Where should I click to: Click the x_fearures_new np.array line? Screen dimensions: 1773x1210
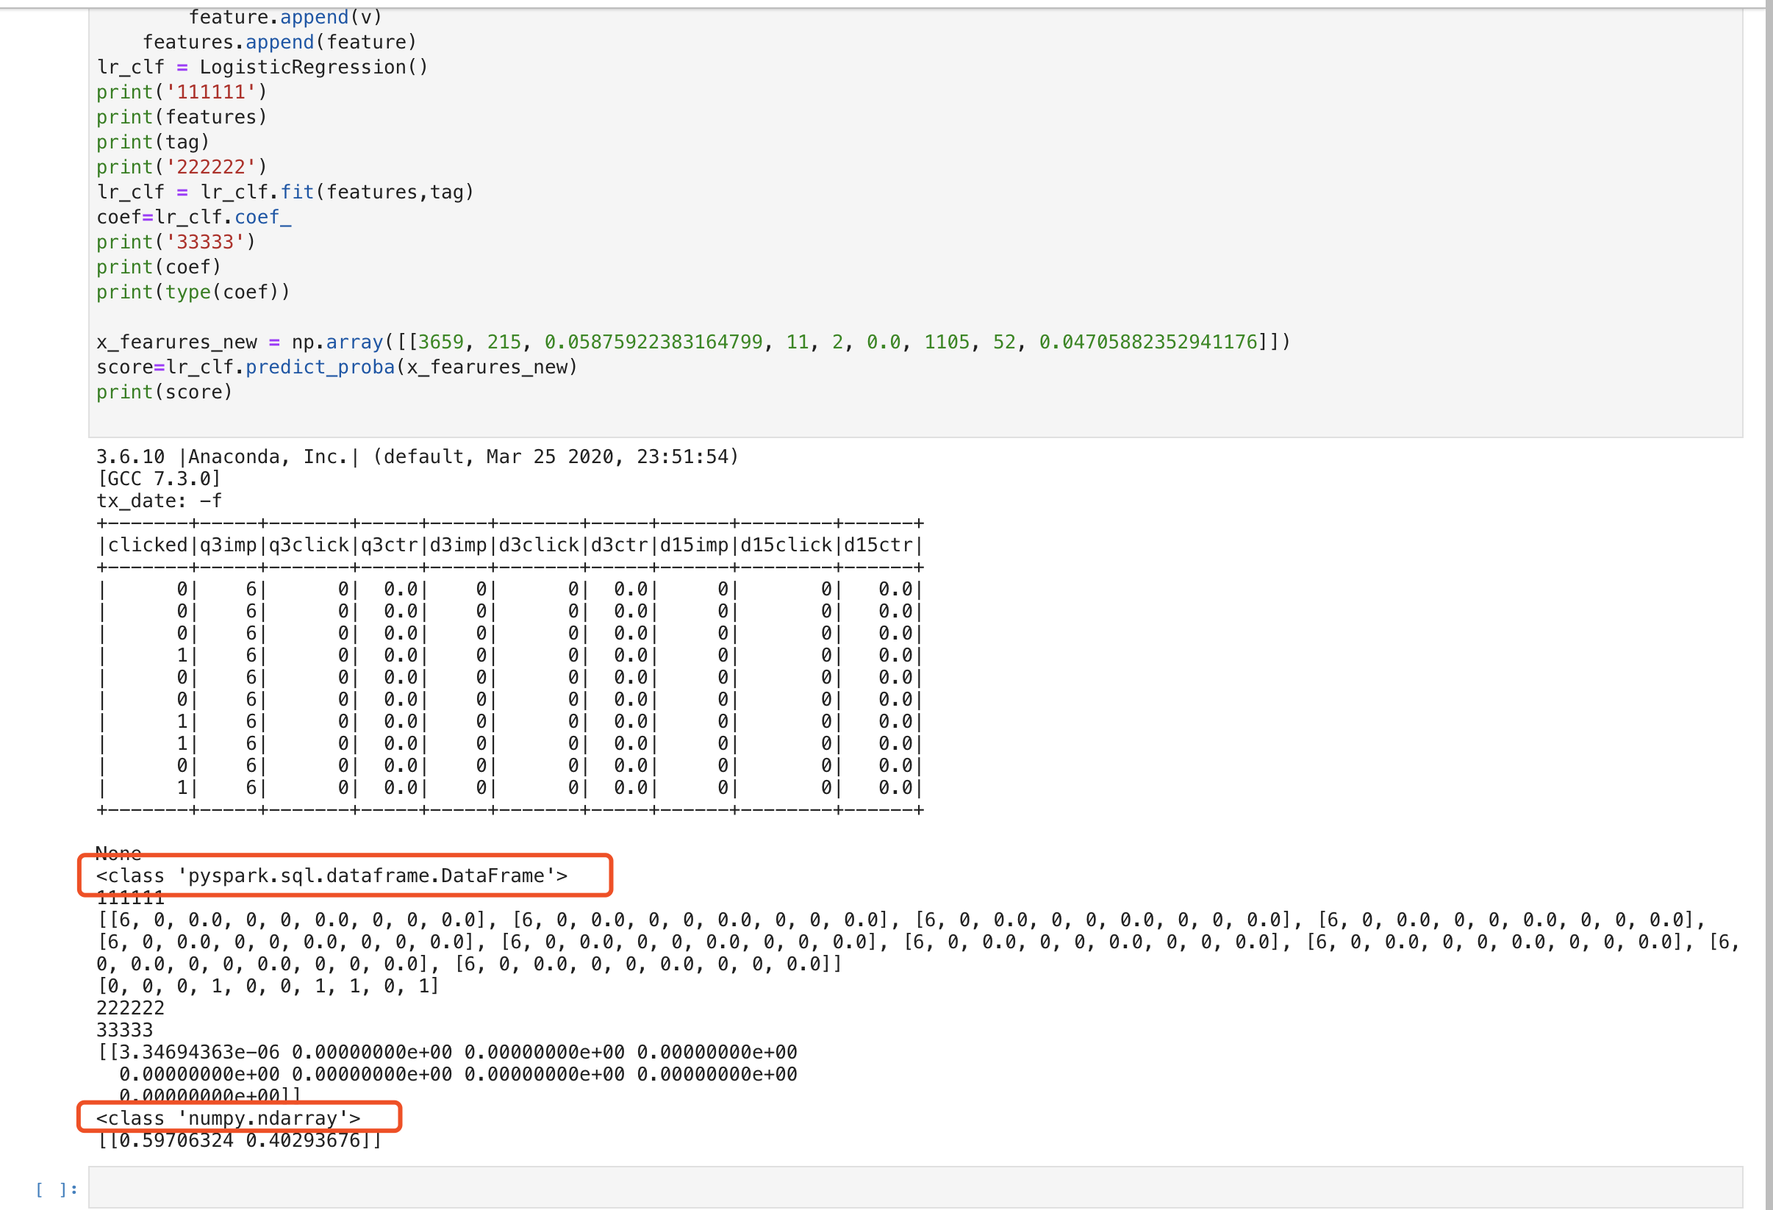tap(692, 342)
